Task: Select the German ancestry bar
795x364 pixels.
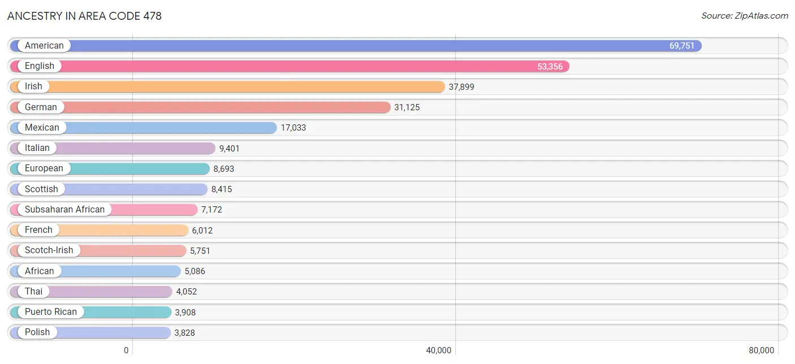Action: (200, 107)
